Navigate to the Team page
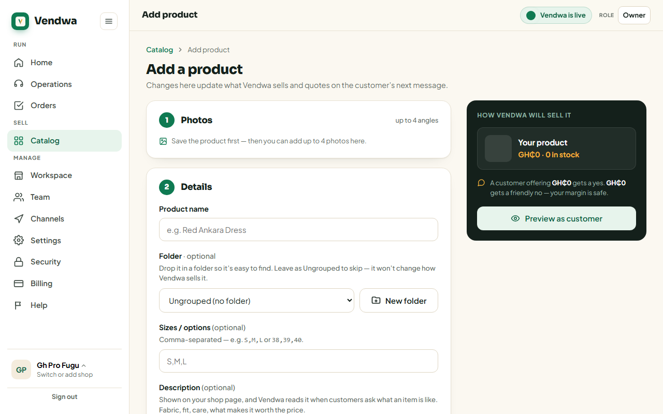The width and height of the screenshot is (663, 414). pos(64,197)
